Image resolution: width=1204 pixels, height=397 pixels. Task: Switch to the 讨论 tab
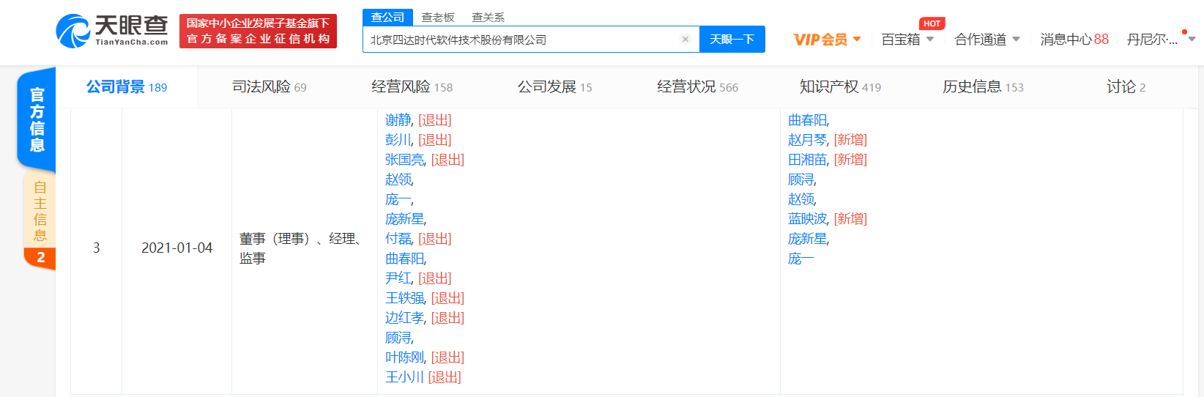(1126, 87)
